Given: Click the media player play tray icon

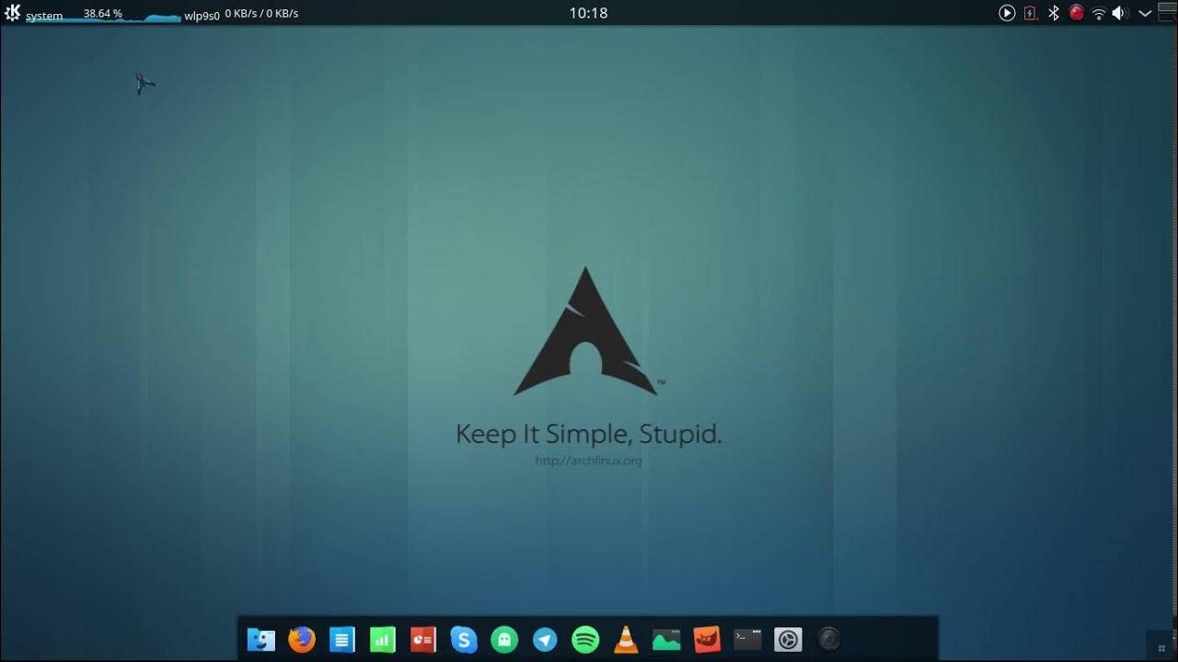Looking at the screenshot, I should click(x=1007, y=13).
